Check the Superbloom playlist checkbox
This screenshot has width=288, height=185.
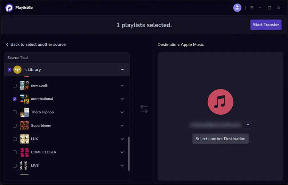[14, 126]
